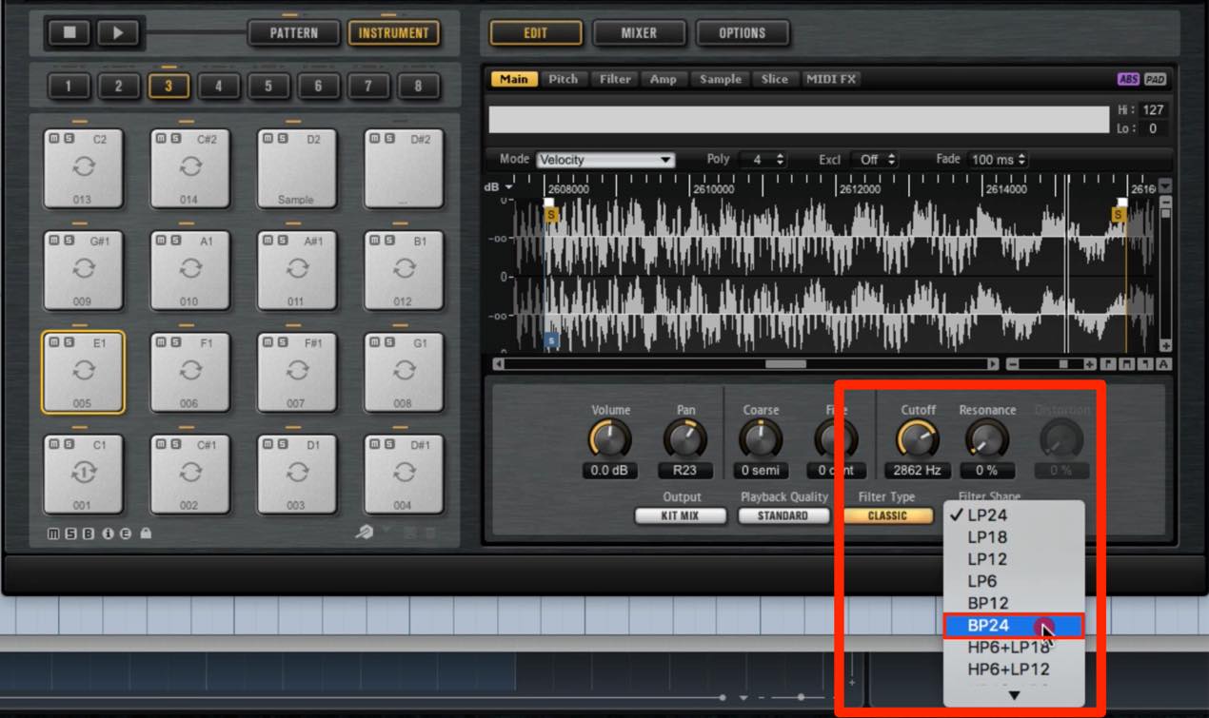The width and height of the screenshot is (1209, 718).
Task: Open the Mode Velocity dropdown
Action: pyautogui.click(x=605, y=160)
